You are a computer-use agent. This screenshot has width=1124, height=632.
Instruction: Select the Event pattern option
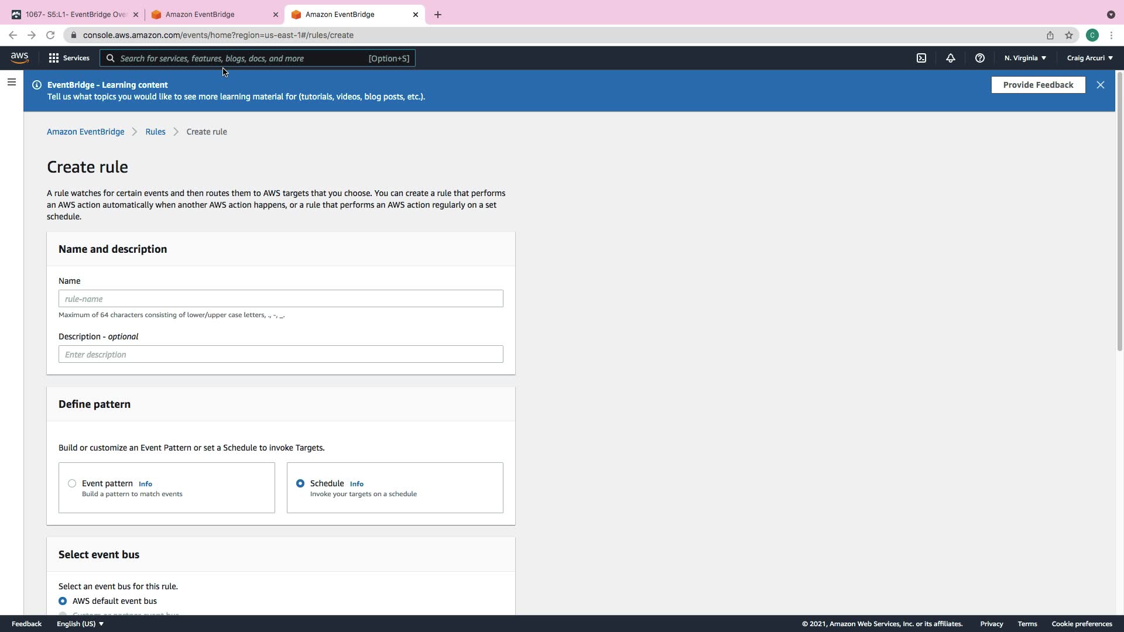[72, 483]
